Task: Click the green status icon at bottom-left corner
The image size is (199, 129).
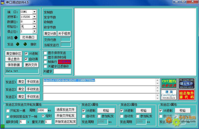Action: click(3, 126)
